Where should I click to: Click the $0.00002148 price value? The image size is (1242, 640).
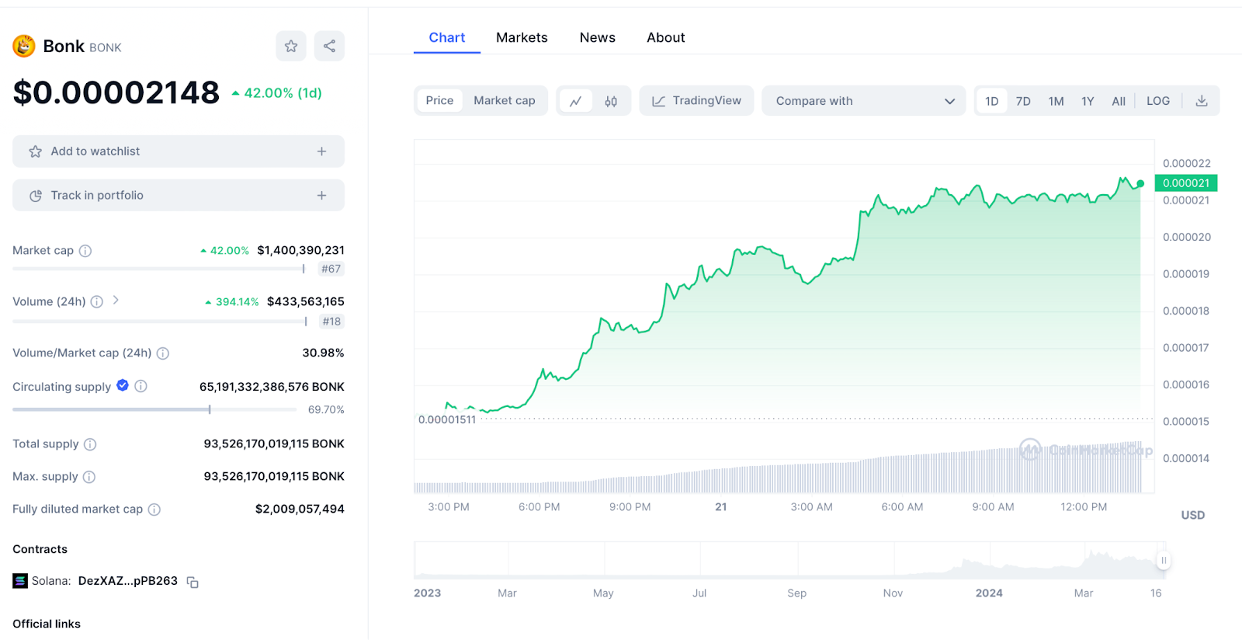[x=116, y=92]
